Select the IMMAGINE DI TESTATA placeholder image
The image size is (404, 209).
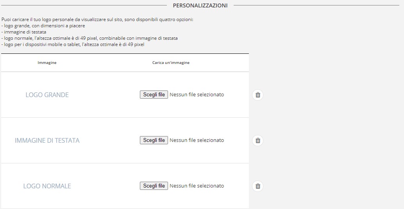(x=47, y=140)
